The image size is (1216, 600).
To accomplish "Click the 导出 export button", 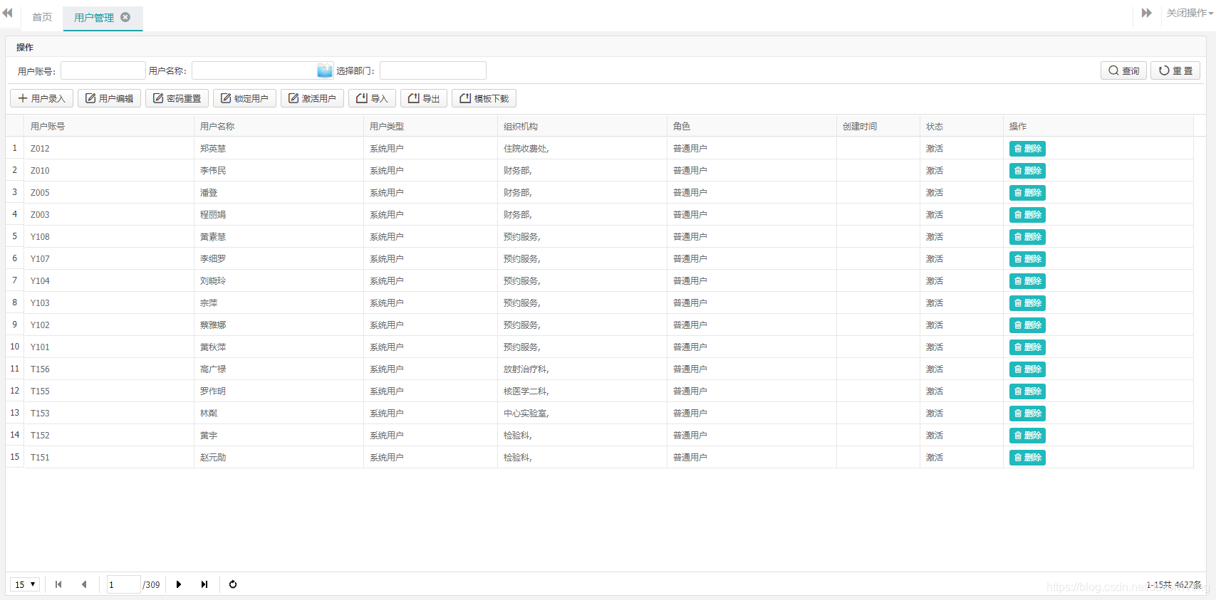I will 424,98.
